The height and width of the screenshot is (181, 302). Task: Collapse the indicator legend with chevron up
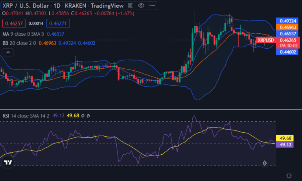[8, 52]
